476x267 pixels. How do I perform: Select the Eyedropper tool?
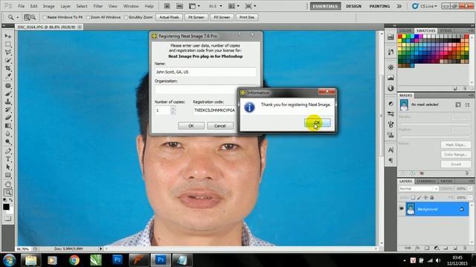tap(8, 76)
